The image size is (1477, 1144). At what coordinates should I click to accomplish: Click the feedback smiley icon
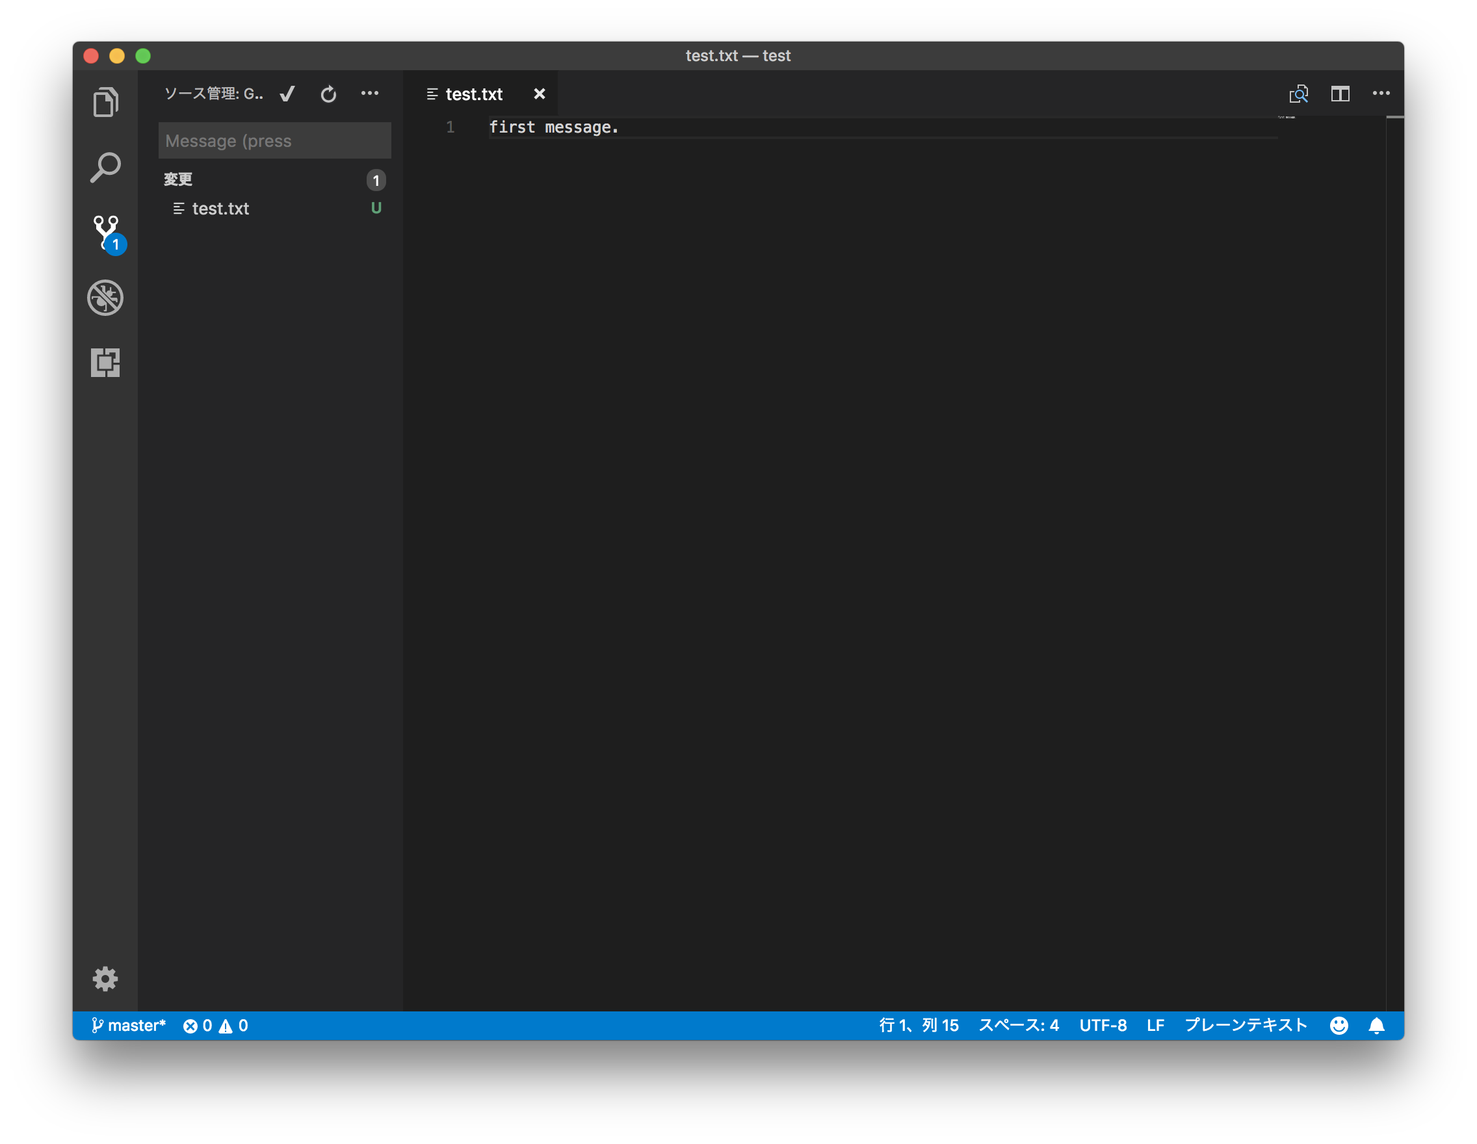[1339, 1026]
